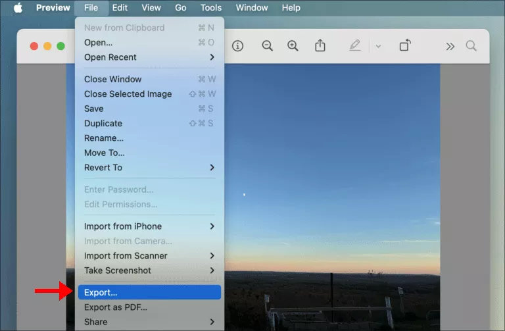Choose Save from File menu
Image resolution: width=505 pixels, height=331 pixels.
pos(149,109)
